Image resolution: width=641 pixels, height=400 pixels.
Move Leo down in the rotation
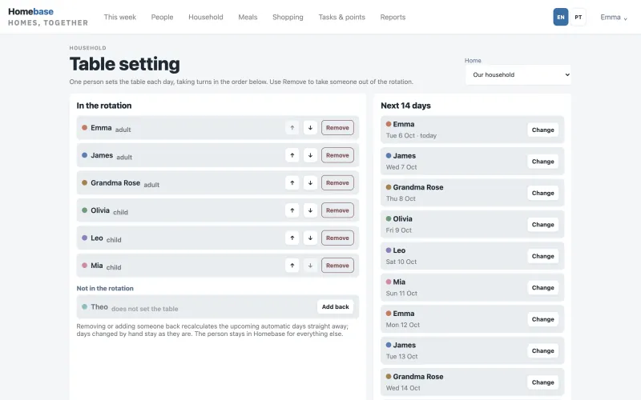click(310, 238)
